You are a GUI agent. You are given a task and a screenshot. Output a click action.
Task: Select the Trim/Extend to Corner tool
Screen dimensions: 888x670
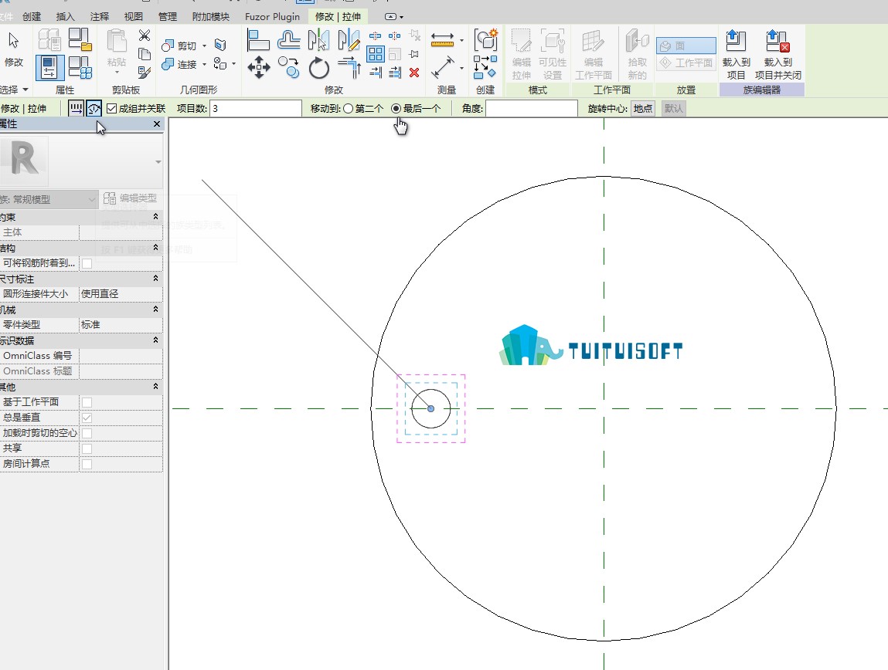click(x=349, y=68)
